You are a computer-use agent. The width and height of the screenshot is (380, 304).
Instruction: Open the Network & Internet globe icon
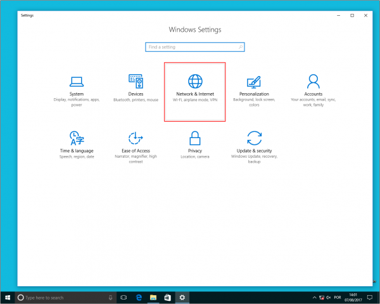(195, 81)
